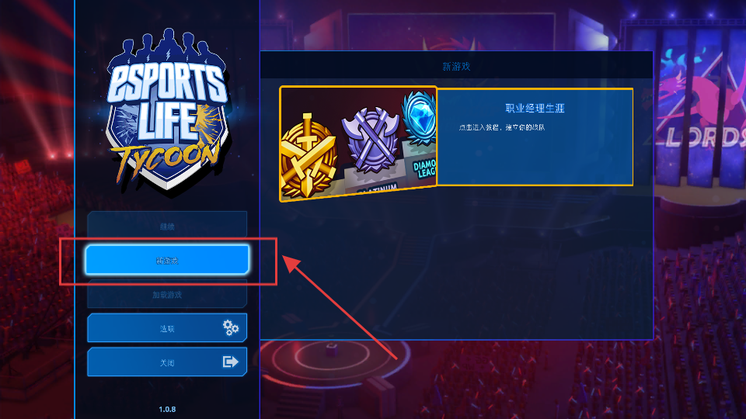The width and height of the screenshot is (746, 419).
Task: Select the blue diamond league badge
Action: coord(419,118)
